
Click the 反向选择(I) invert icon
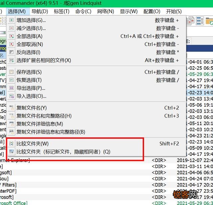coord(11,52)
